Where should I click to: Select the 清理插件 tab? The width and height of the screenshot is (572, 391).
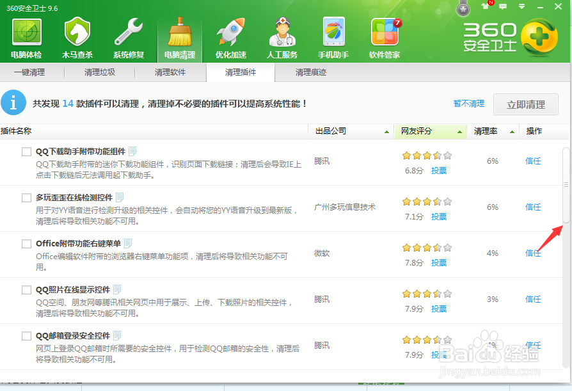(241, 72)
